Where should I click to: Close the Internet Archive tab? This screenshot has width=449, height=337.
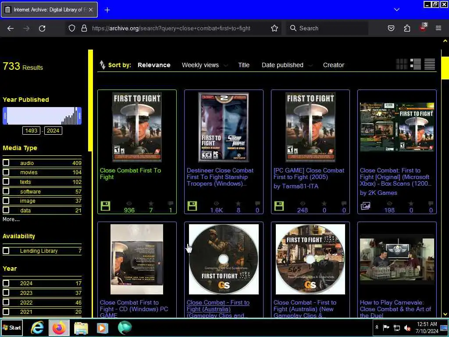[x=90, y=10]
